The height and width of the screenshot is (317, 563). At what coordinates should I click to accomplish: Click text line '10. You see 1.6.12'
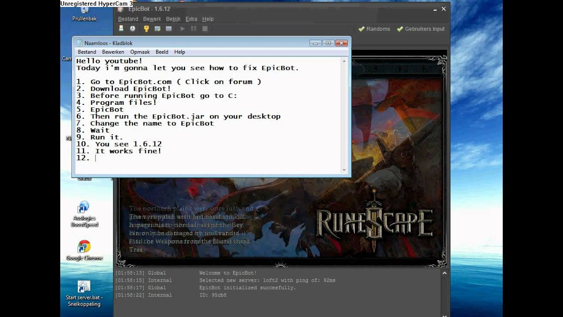click(119, 144)
